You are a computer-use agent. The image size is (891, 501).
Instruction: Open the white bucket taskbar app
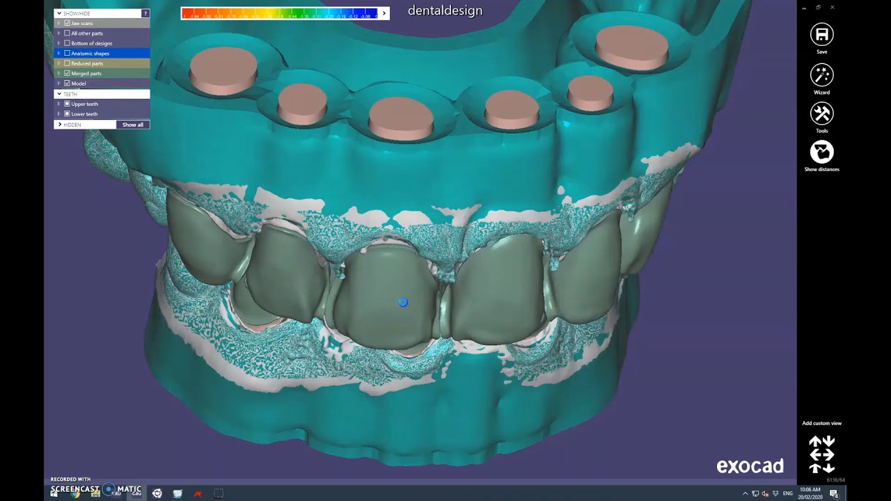178,493
